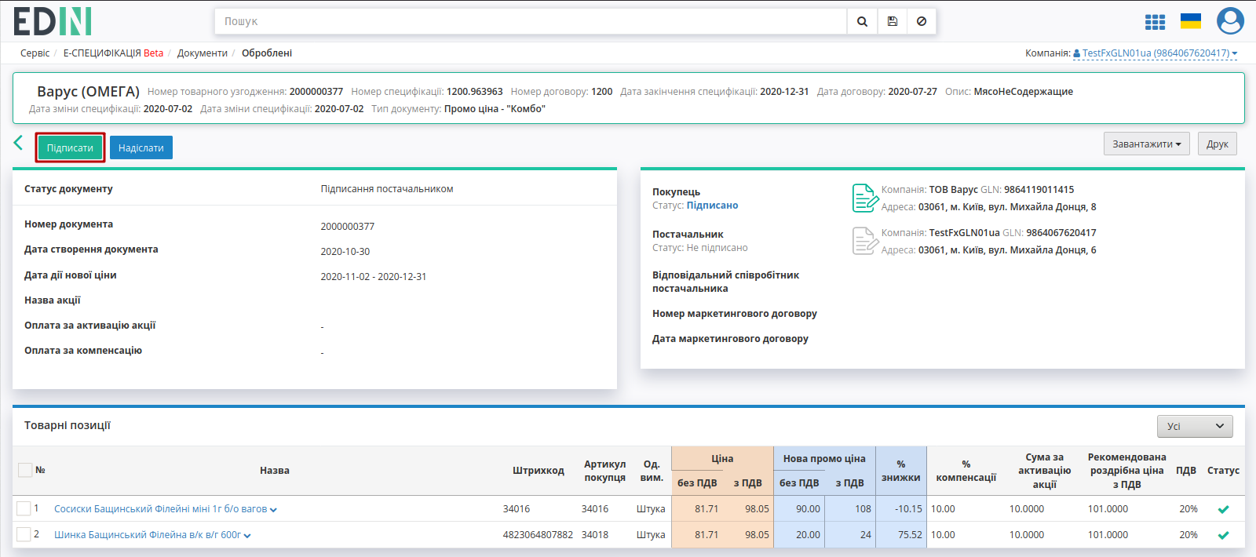This screenshot has height=557, width=1256.
Task: Open Документи breadcrumb
Action: coord(203,53)
